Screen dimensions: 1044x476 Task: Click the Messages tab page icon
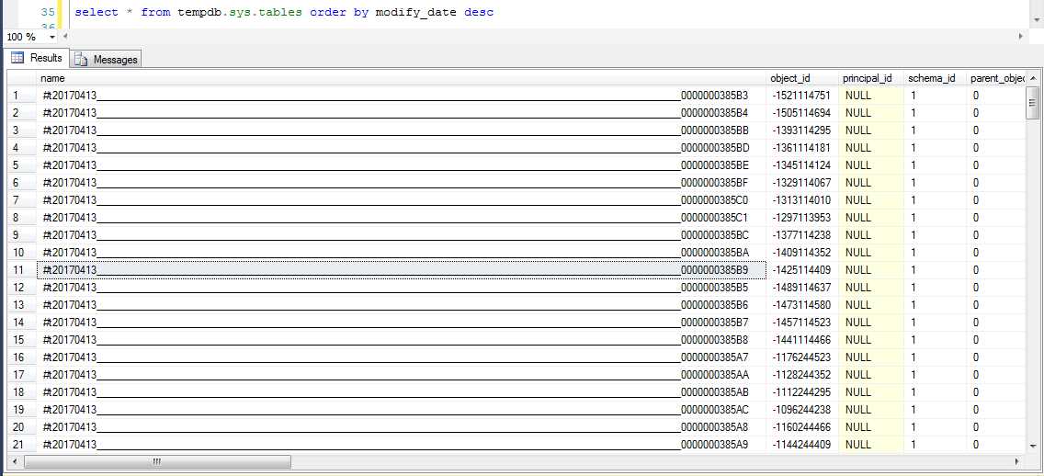coord(81,60)
